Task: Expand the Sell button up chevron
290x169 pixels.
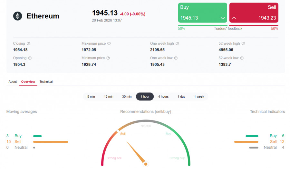Action: coord(234,18)
